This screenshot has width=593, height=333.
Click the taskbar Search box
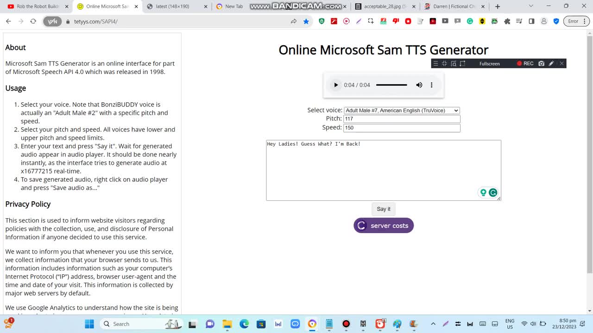click(x=141, y=324)
